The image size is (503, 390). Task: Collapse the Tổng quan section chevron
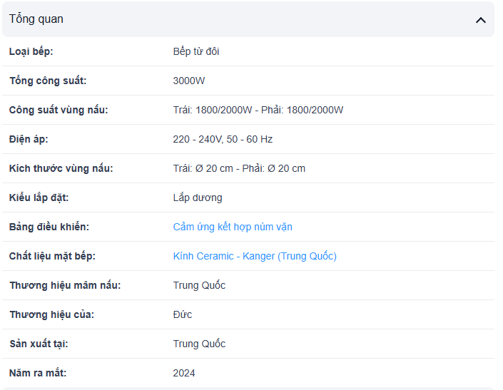(x=481, y=21)
